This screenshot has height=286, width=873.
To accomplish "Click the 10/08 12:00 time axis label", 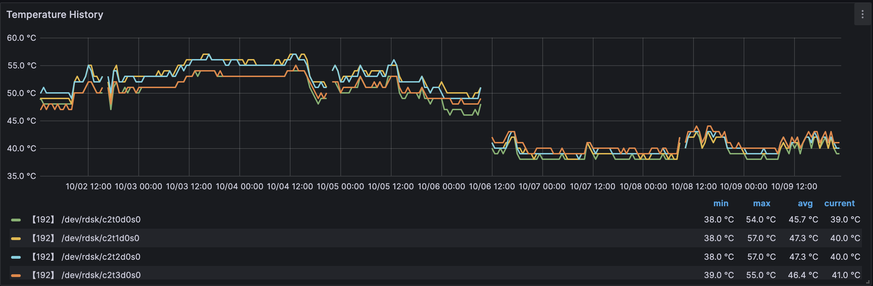I will click(x=693, y=187).
